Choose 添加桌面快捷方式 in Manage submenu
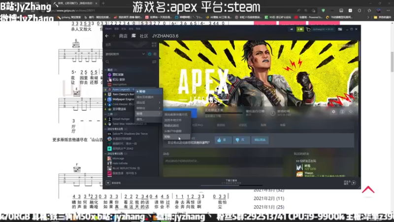Image resolution: width=394 pixels, height=222 pixels. 177,114
